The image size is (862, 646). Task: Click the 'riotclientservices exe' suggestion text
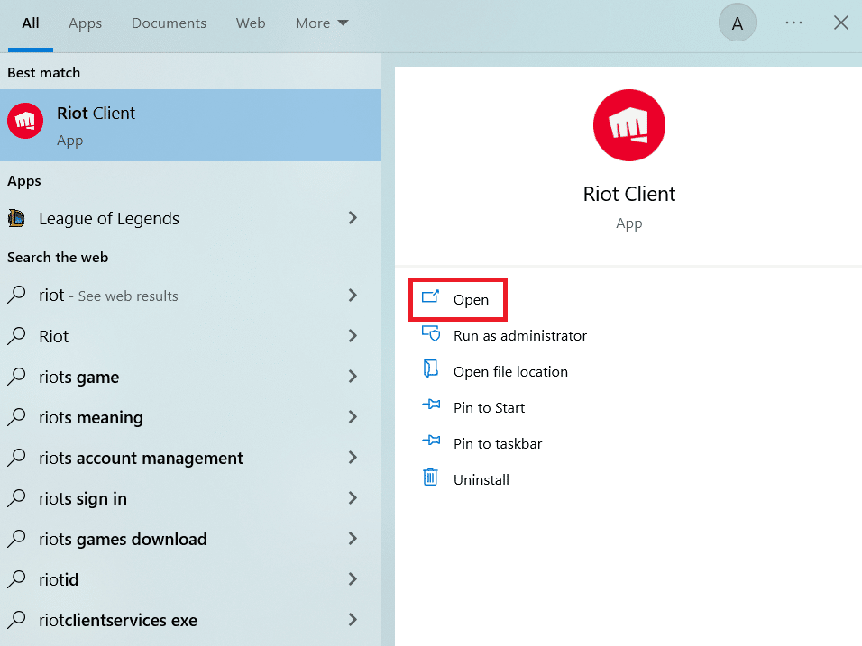(117, 620)
